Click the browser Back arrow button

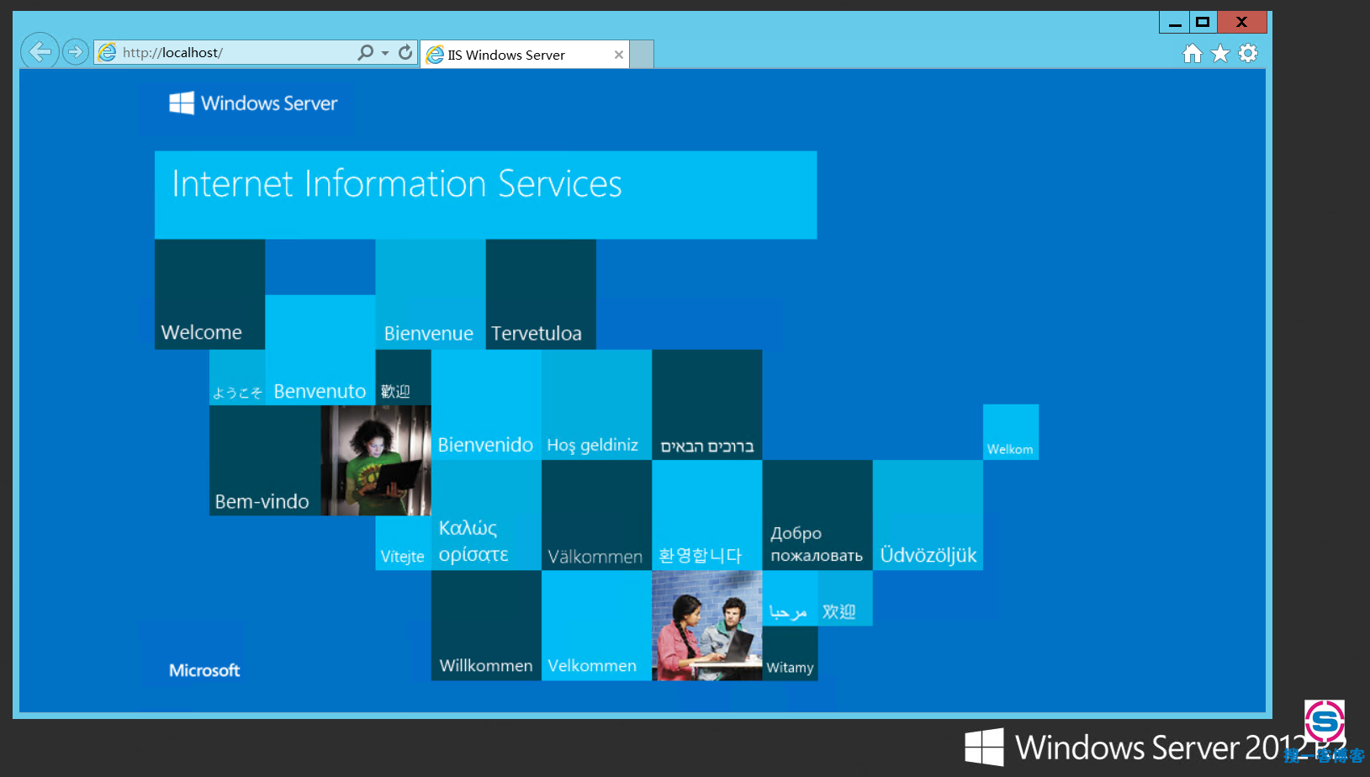click(x=40, y=52)
